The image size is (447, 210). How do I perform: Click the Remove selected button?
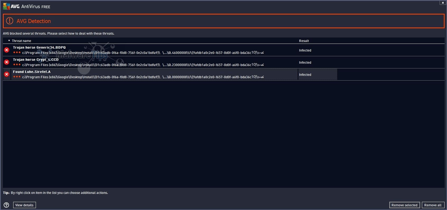point(404,205)
